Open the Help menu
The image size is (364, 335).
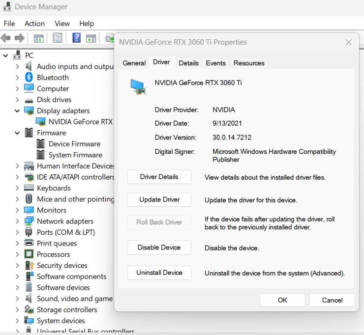point(87,24)
